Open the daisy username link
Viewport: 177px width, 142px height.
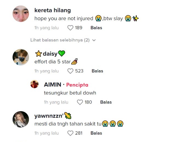coord(50,54)
